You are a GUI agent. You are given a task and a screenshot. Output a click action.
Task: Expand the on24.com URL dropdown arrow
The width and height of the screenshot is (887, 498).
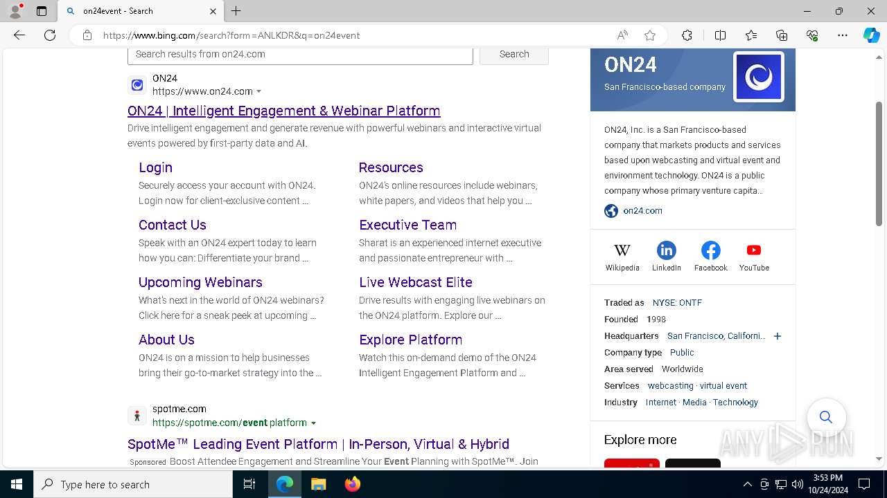[259, 91]
